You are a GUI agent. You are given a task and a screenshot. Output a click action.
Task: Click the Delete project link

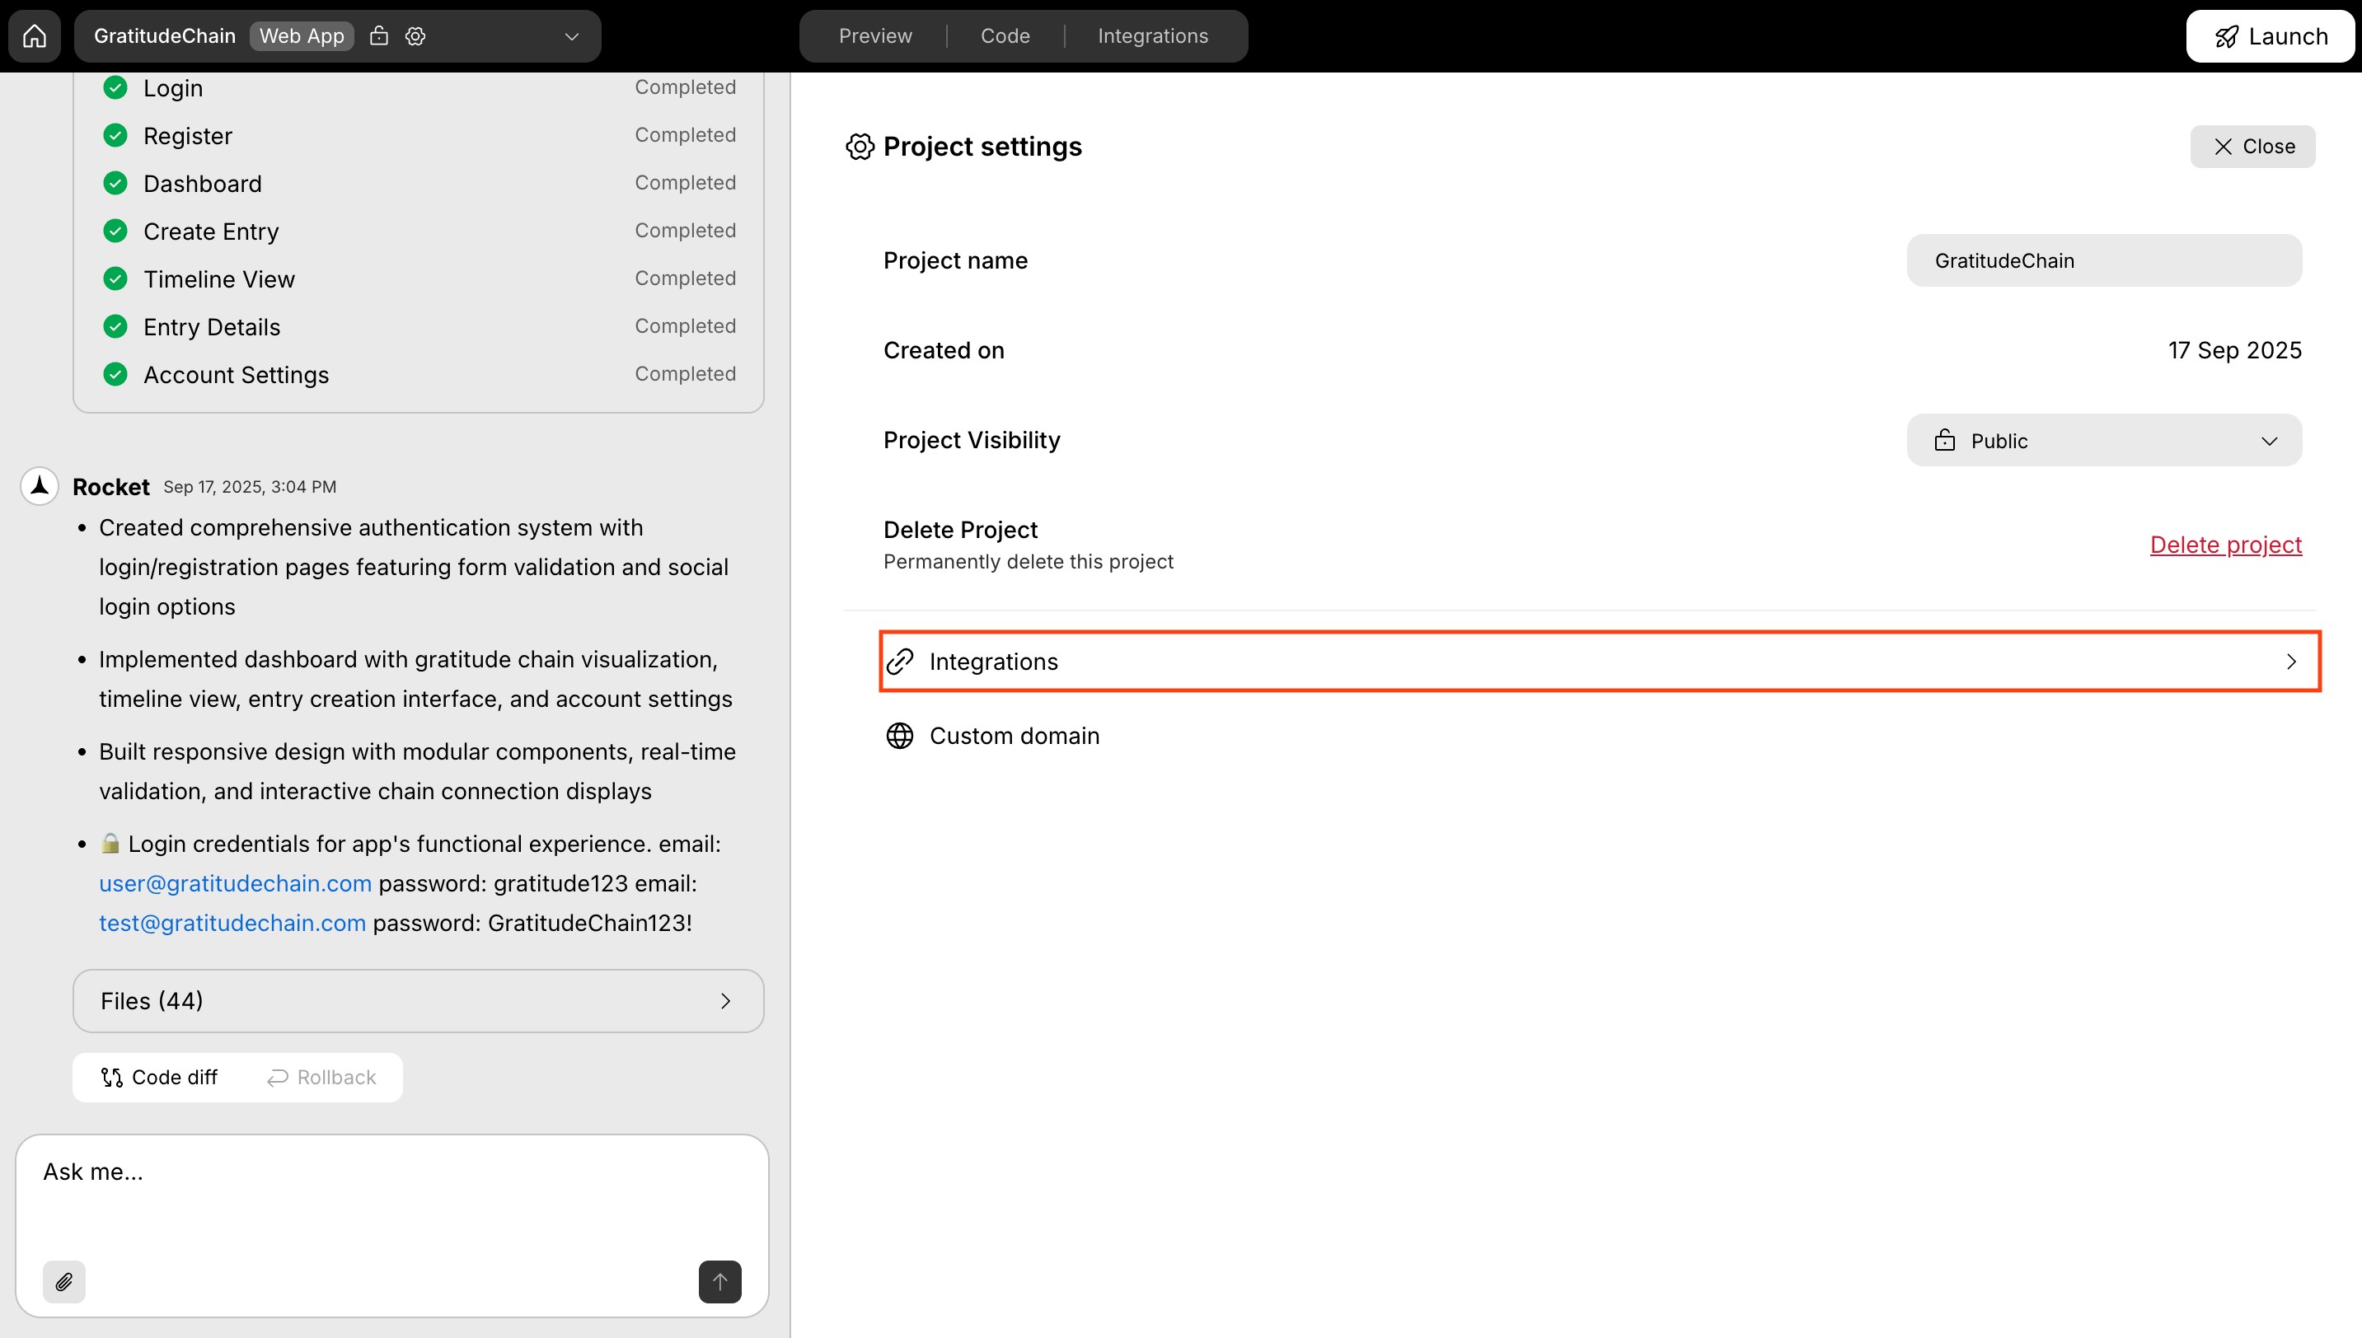click(2225, 544)
